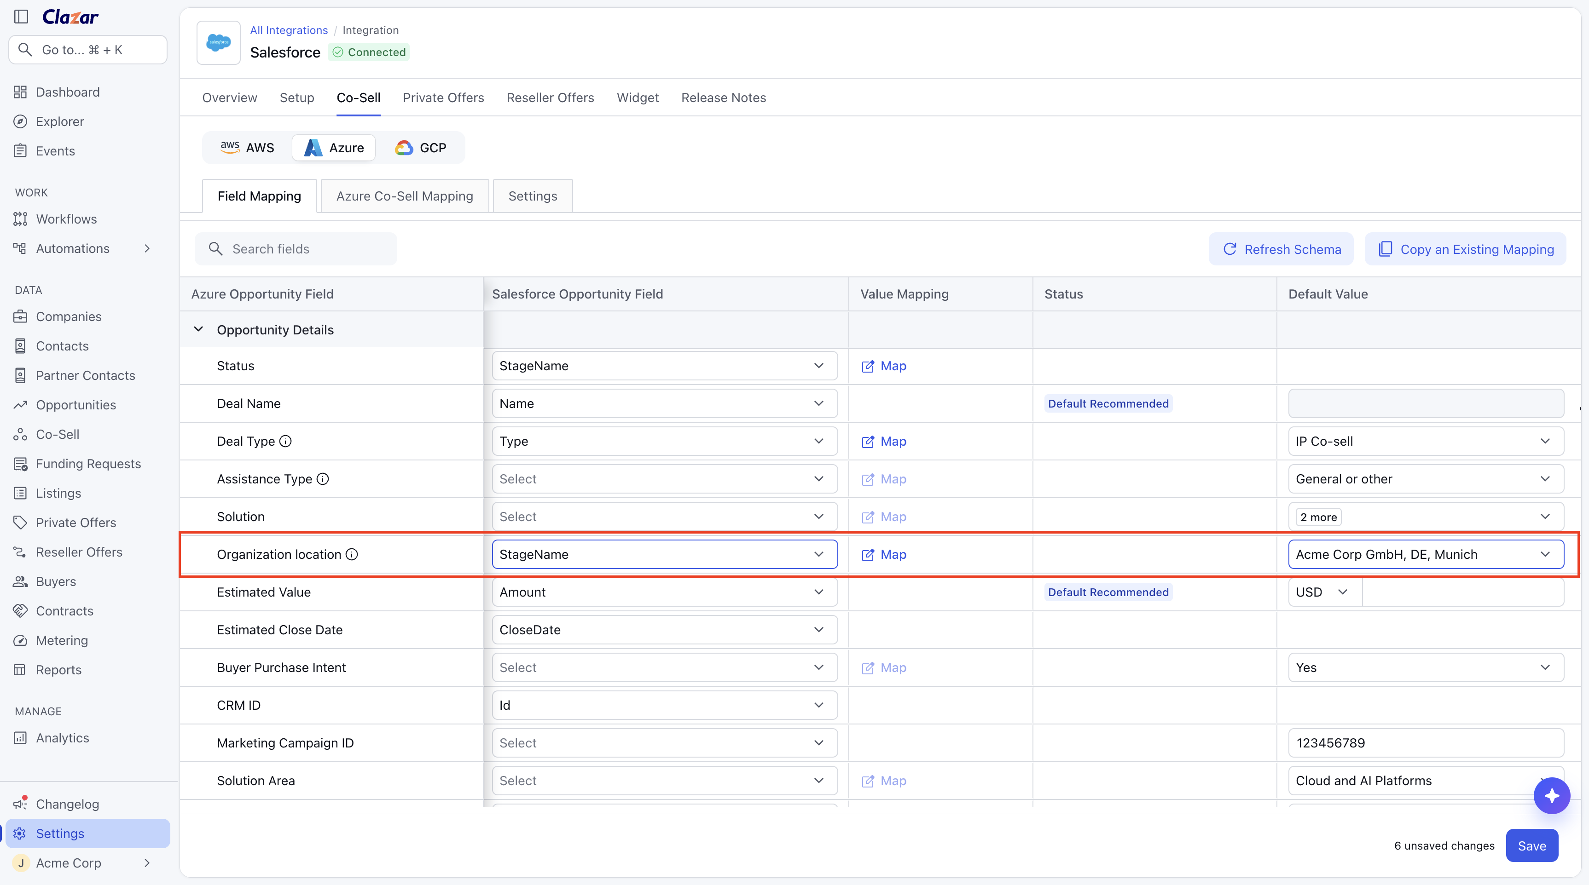Image resolution: width=1589 pixels, height=885 pixels.
Task: Select the AWS cloud provider toggle
Action: (247, 148)
